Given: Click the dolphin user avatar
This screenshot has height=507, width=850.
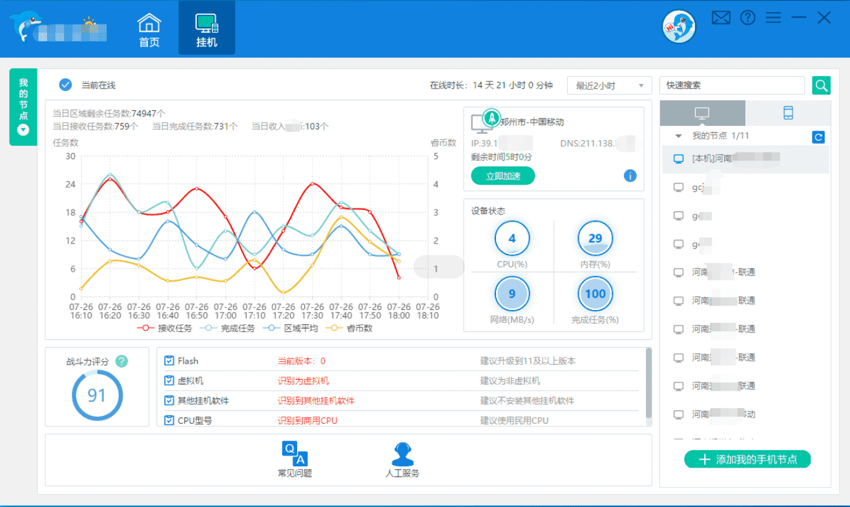Looking at the screenshot, I should (x=679, y=27).
